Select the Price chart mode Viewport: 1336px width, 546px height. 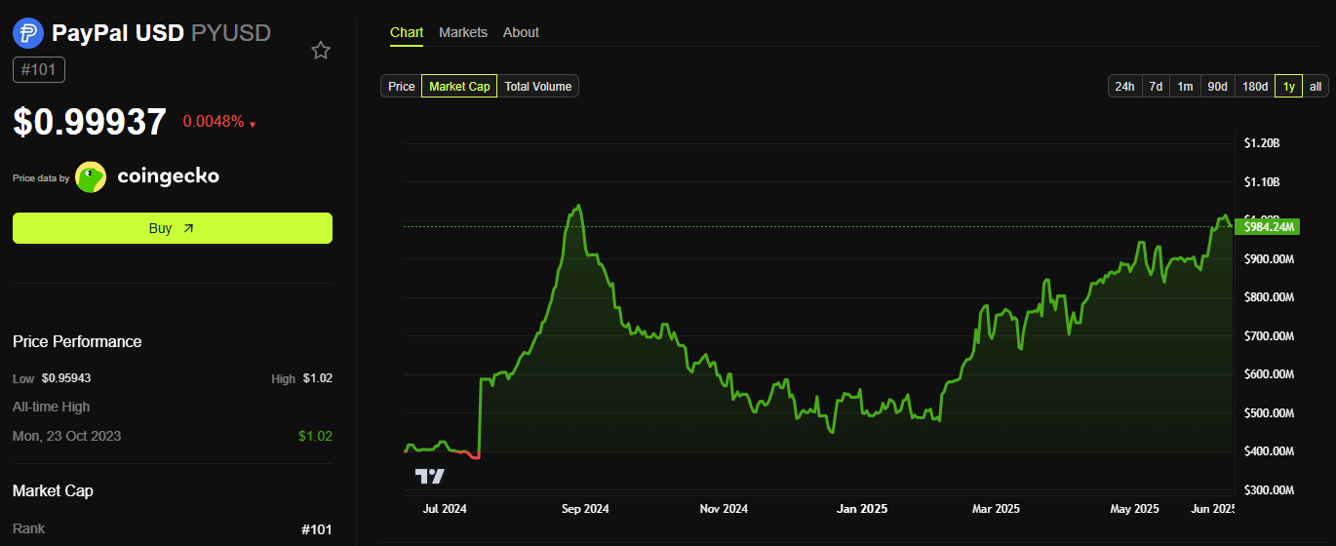[x=401, y=87]
